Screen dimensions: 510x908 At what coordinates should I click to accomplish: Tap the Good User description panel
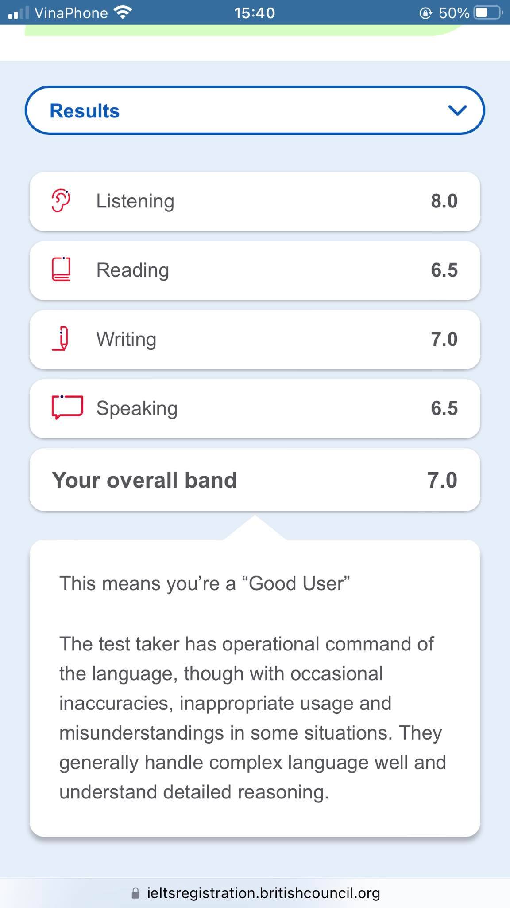click(255, 688)
